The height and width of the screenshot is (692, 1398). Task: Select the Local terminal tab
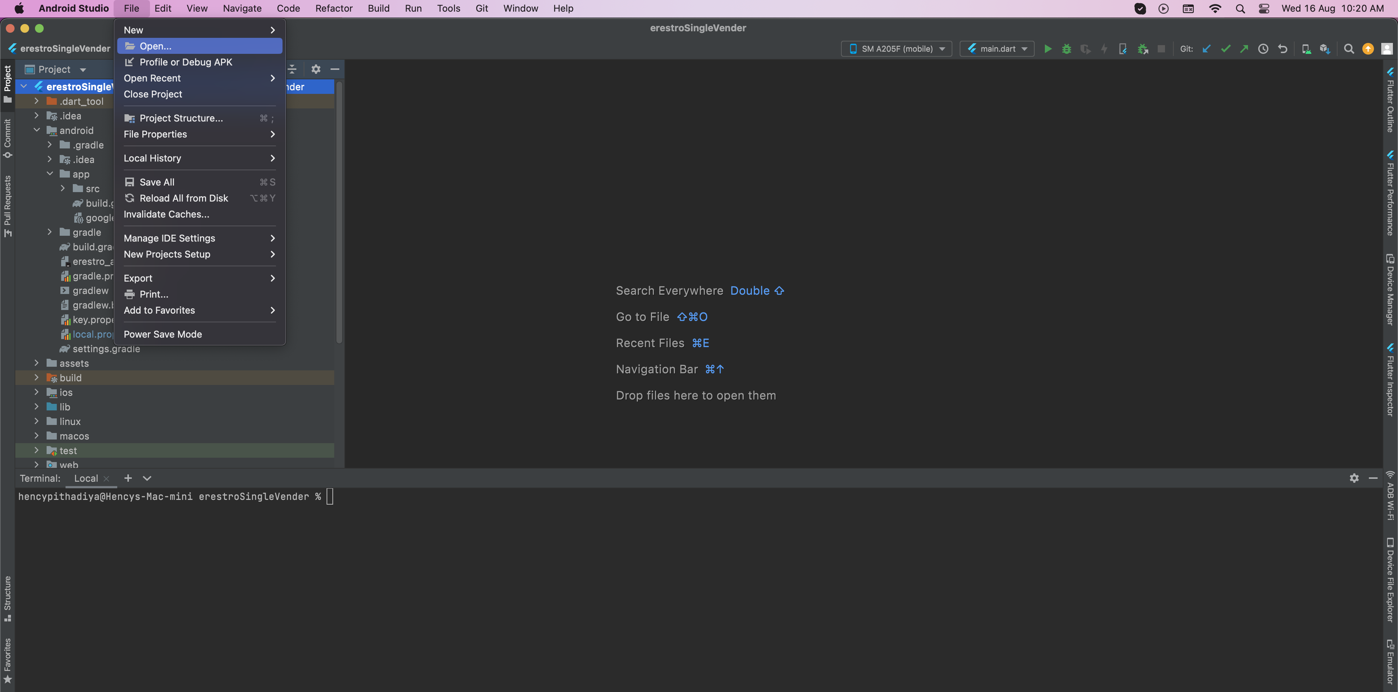[x=86, y=478]
